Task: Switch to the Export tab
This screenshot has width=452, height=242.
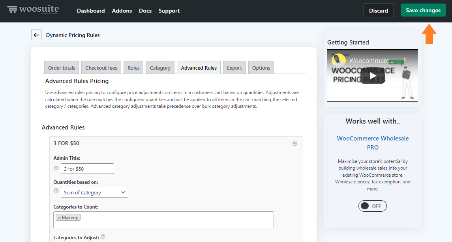Action: coord(234,68)
